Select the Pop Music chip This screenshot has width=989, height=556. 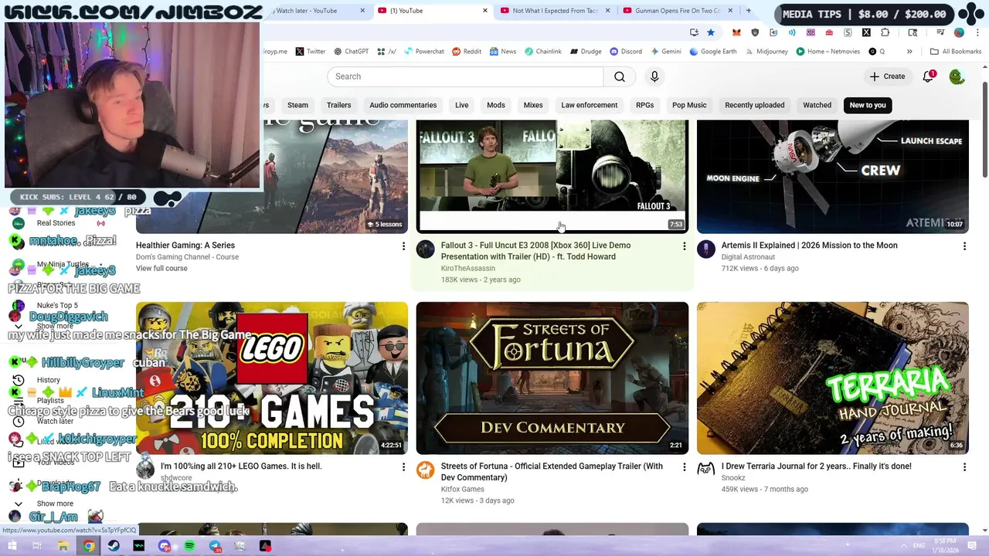689,105
